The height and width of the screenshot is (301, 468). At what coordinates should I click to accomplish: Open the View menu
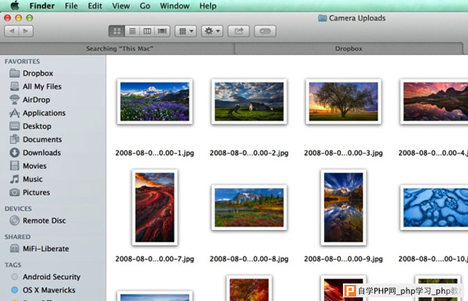click(x=121, y=6)
